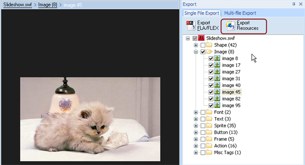Expand the Text (3) tree node
This screenshot has height=165, width=305.
(196, 119)
